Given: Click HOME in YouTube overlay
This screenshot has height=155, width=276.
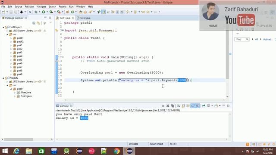Looking at the screenshot, I should pyautogui.click(x=213, y=26).
